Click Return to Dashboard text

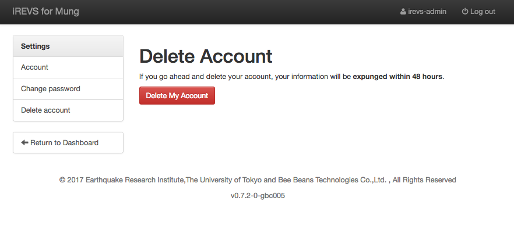coord(64,142)
